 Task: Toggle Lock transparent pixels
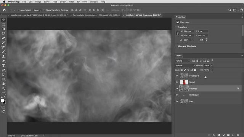181,70
